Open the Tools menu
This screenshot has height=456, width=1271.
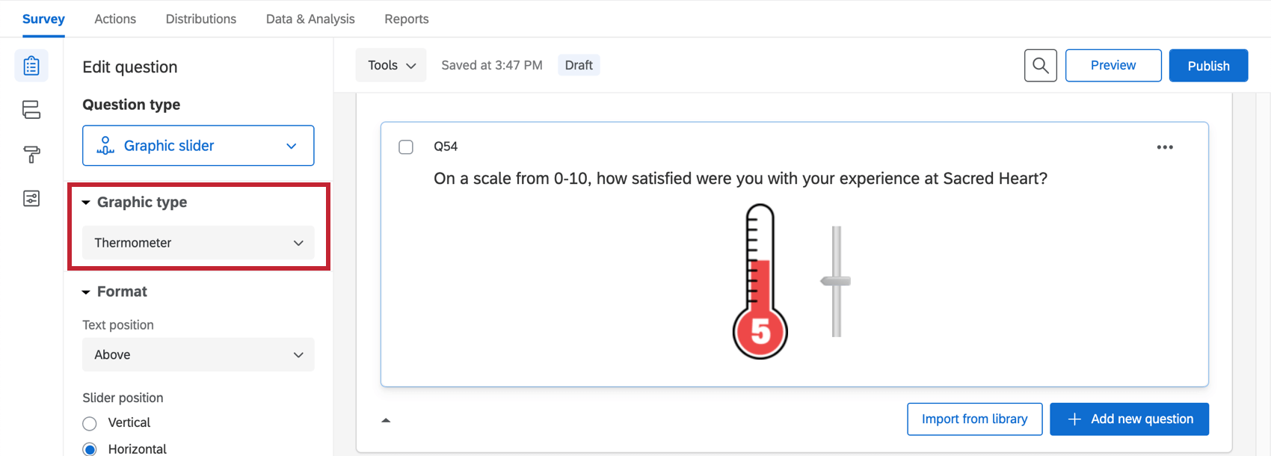coord(390,65)
